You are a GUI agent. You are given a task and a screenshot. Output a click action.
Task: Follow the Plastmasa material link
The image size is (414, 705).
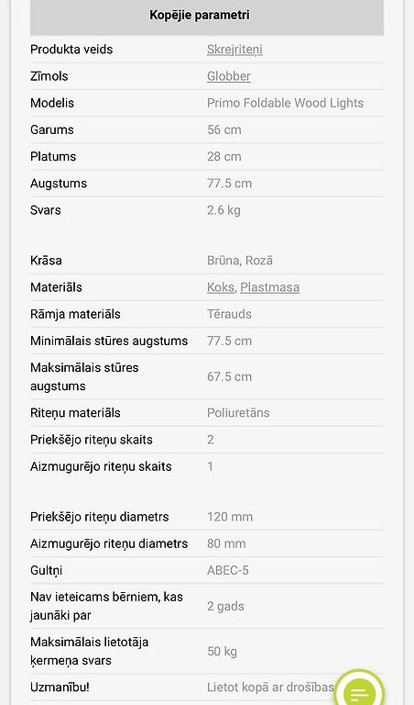(269, 287)
